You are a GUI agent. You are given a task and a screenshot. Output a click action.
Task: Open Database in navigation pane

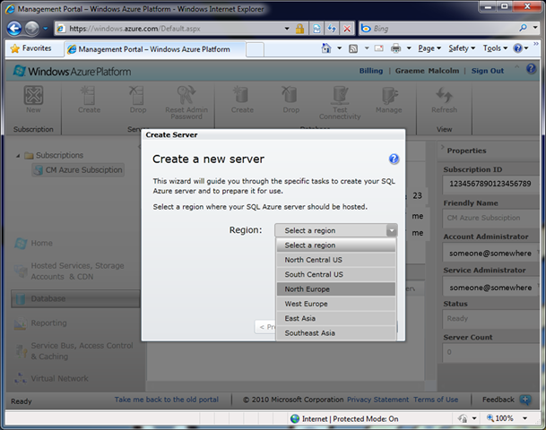coord(75,298)
